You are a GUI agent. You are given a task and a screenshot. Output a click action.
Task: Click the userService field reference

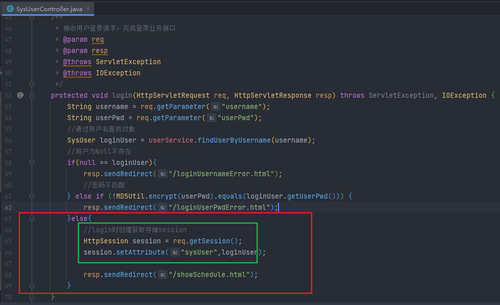click(x=171, y=140)
